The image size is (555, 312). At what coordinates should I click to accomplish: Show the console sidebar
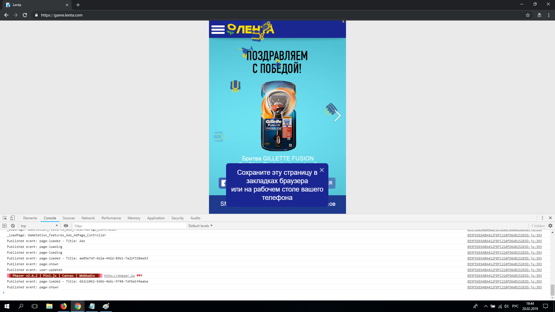5,226
